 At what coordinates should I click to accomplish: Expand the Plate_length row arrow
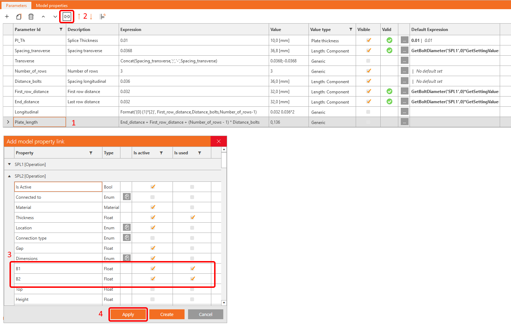pyautogui.click(x=8, y=122)
